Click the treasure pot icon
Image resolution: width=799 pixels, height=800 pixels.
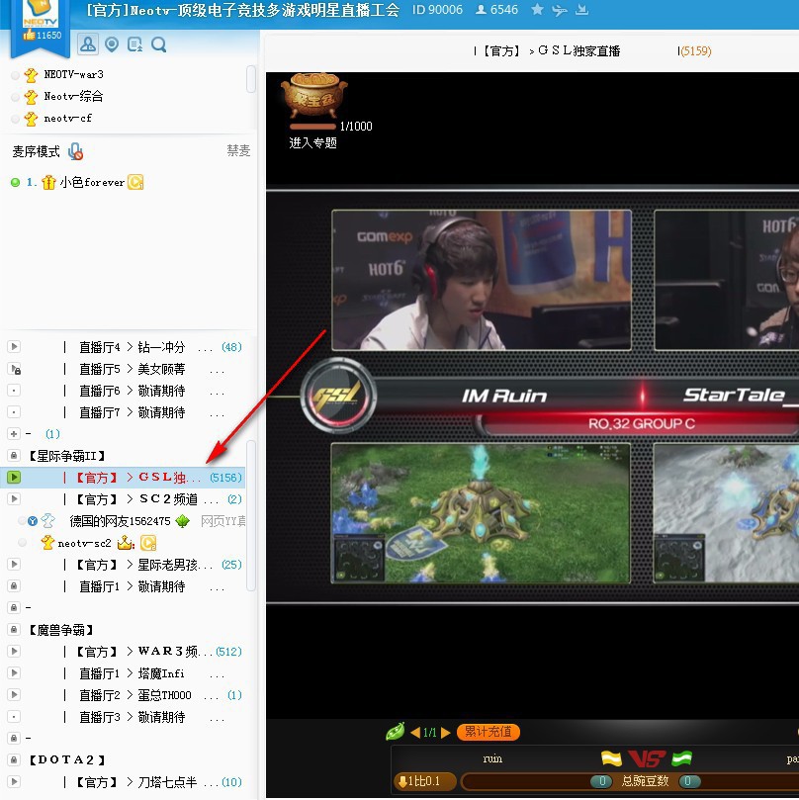(313, 95)
